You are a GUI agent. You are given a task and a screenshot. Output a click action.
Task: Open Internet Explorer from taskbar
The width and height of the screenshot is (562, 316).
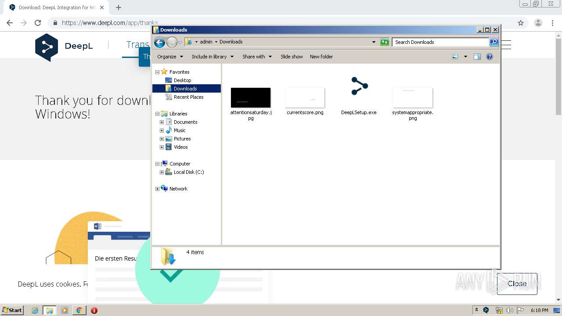[x=35, y=310]
